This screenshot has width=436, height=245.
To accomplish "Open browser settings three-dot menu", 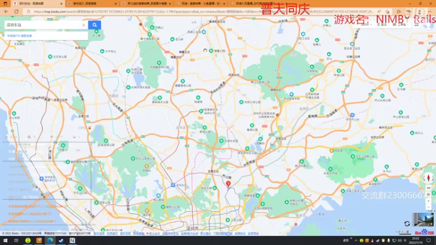I will coord(430,11).
